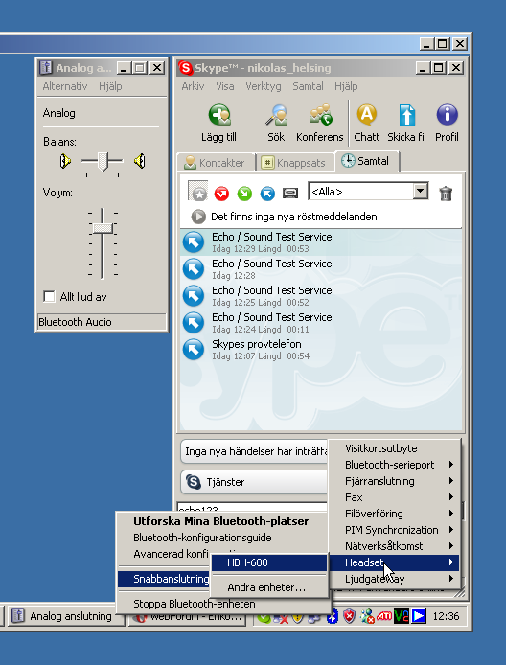The height and width of the screenshot is (665, 506).
Task: Select the Samtal tab with clock icon
Action: (367, 161)
